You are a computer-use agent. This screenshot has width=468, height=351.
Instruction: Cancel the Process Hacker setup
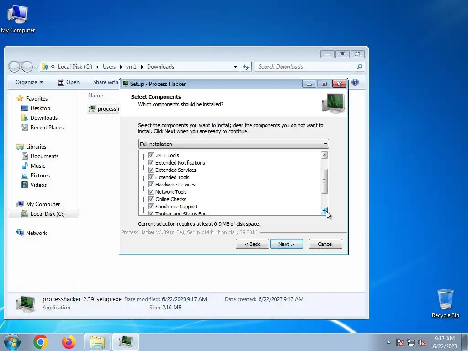pyautogui.click(x=325, y=244)
